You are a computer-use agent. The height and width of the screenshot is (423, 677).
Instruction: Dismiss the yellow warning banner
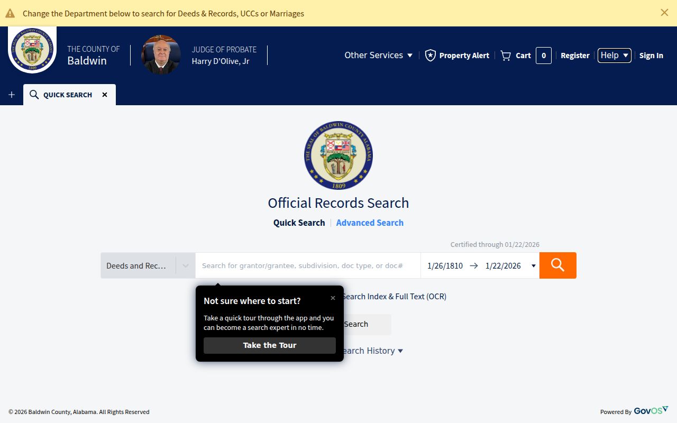pos(664,13)
